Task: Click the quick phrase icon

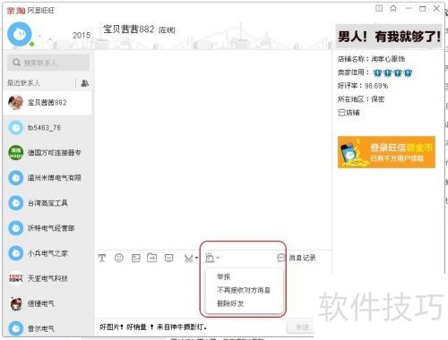Action: [169, 258]
